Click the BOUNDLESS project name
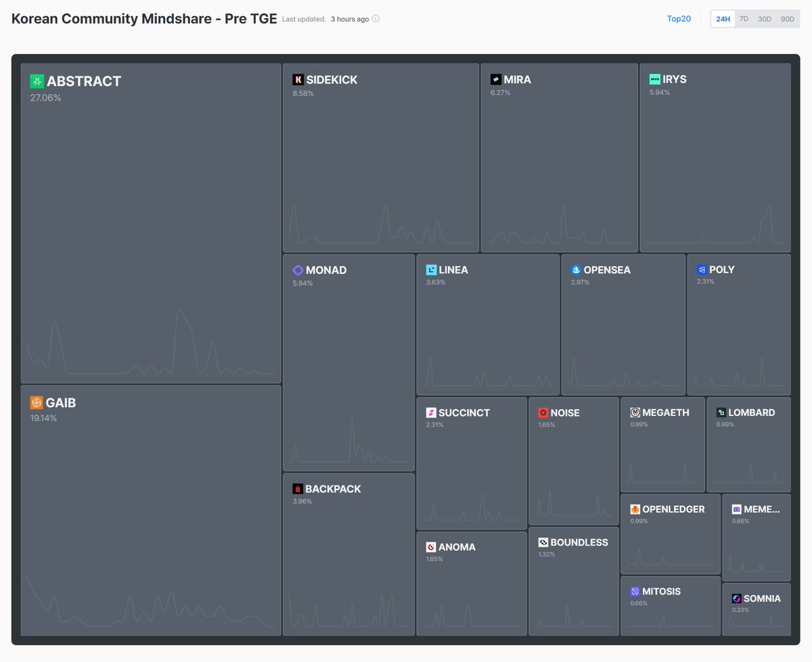Image resolution: width=812 pixels, height=662 pixels. point(579,542)
